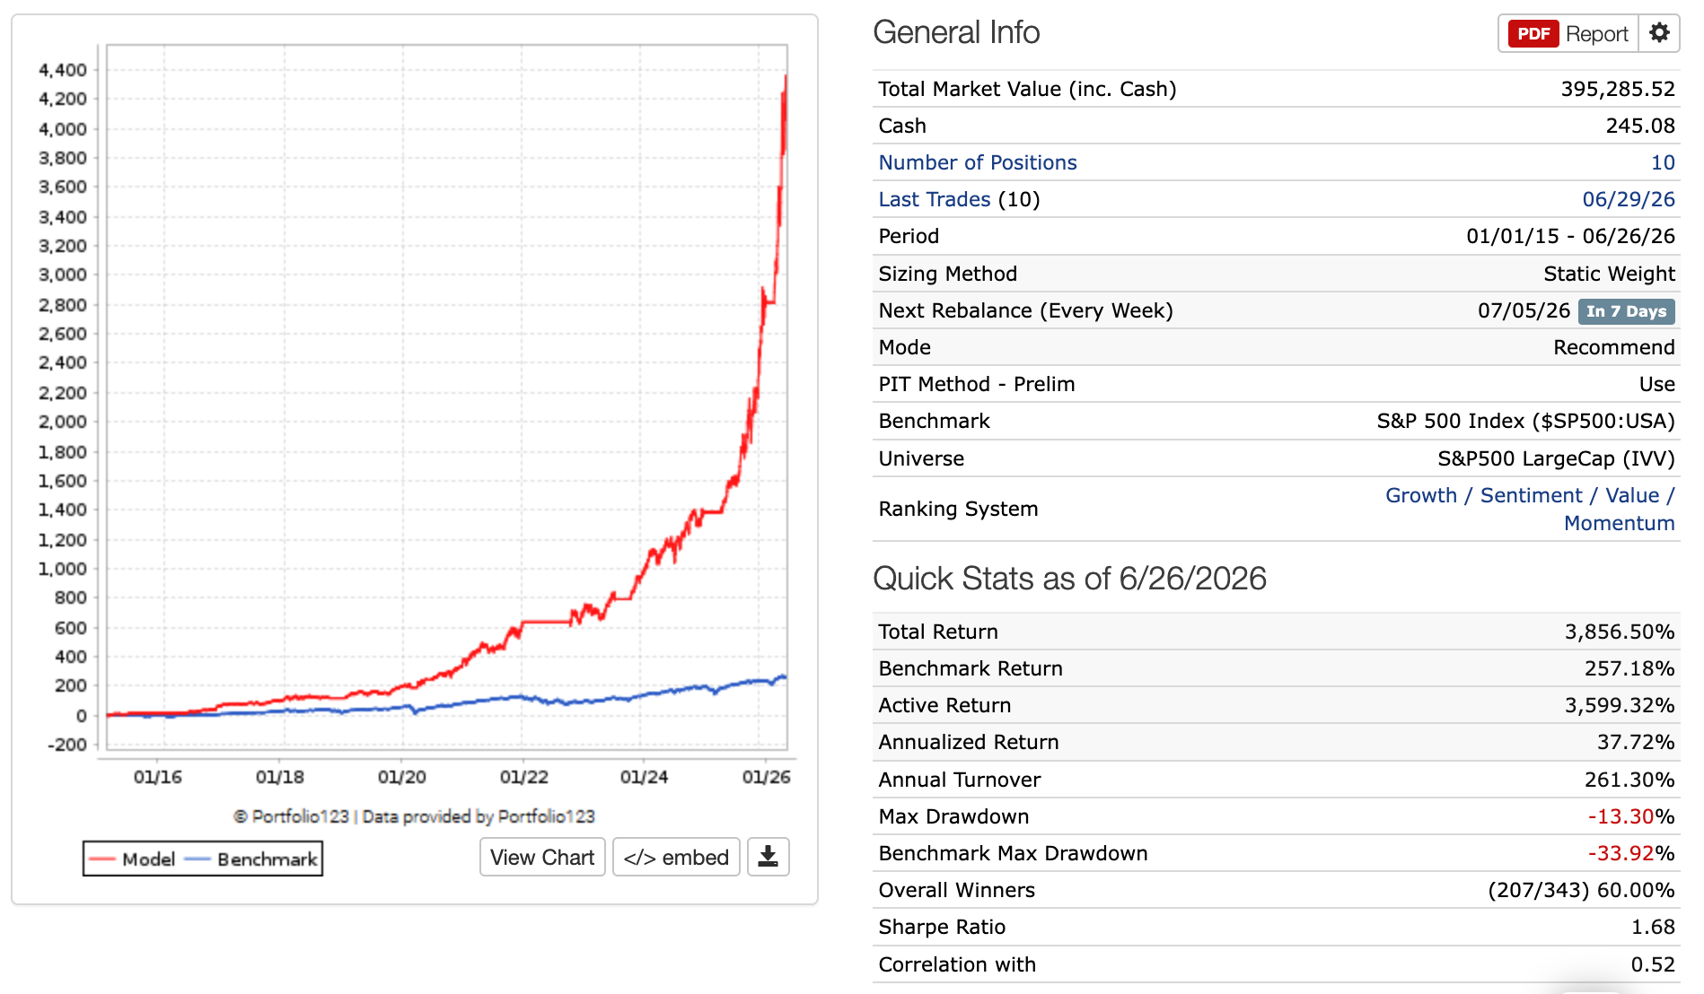Viewport: 1704px width, 994px height.
Task: Click the Active Return 3,599.32% value
Action: [x=1619, y=705]
